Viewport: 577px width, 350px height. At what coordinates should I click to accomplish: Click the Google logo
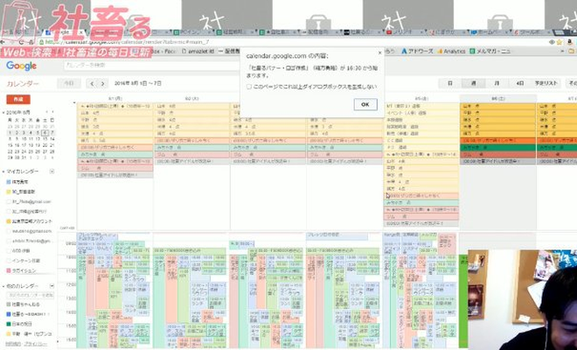(21, 66)
